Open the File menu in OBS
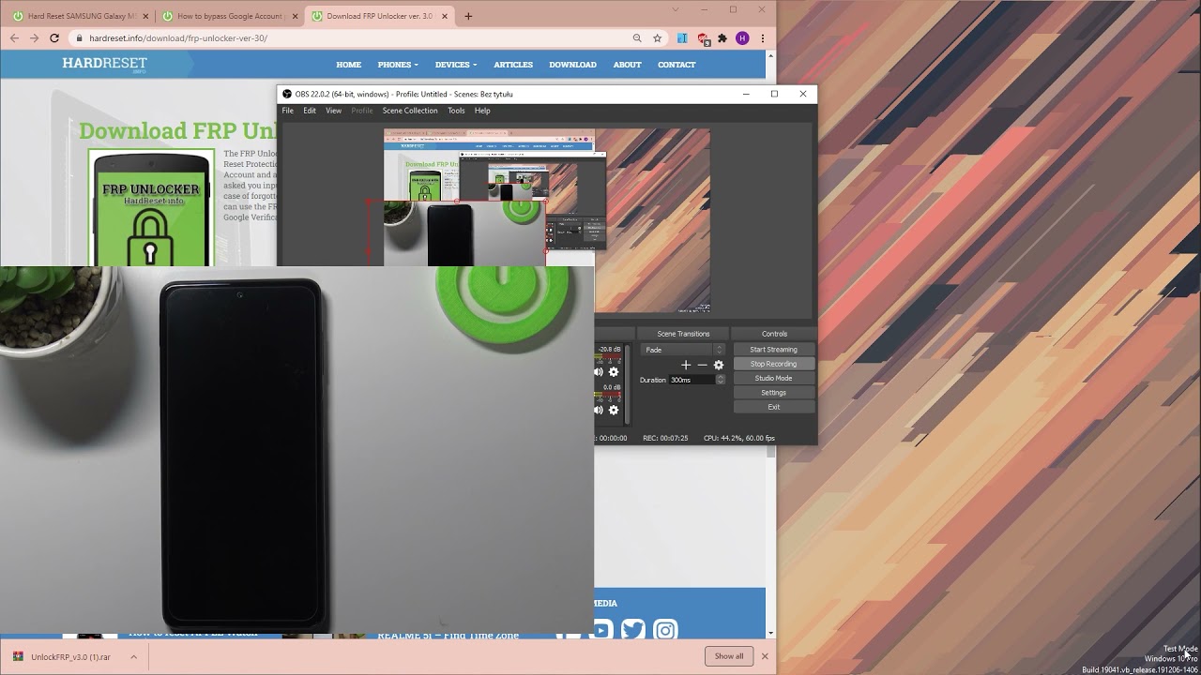Viewport: 1201px width, 675px height. click(x=288, y=111)
